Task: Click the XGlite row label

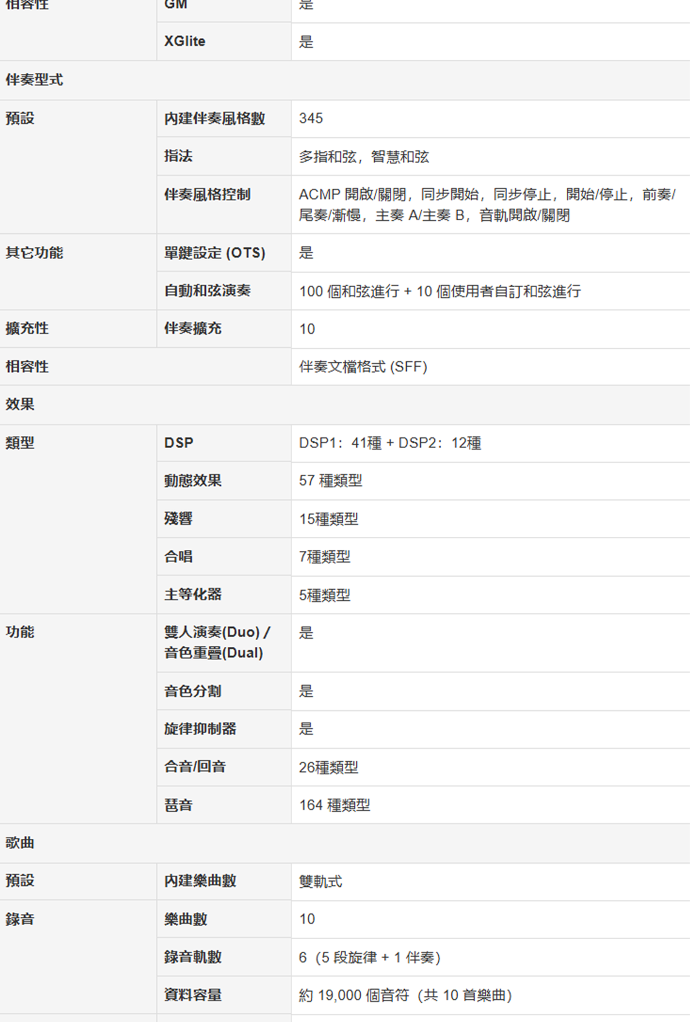Action: pos(185,41)
